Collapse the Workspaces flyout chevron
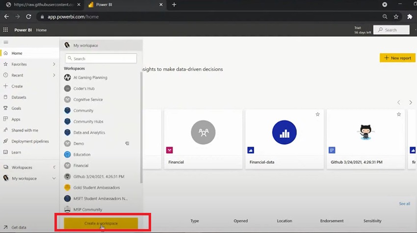Screen dimensions: 417x233 pos(54,167)
